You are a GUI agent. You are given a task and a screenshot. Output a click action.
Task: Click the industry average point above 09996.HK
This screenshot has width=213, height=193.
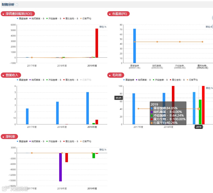tap(180, 42)
